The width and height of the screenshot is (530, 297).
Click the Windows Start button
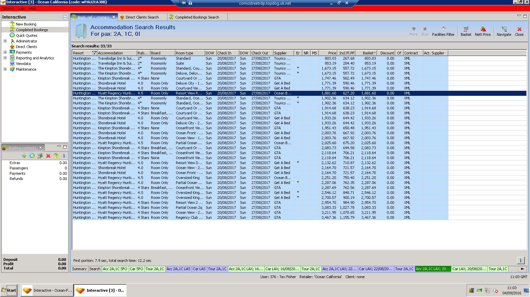tap(9, 290)
